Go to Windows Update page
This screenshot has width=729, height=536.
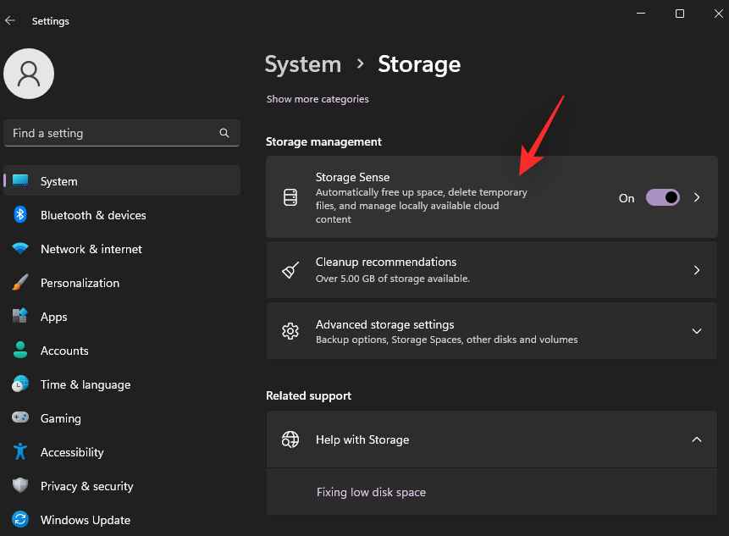click(122, 520)
